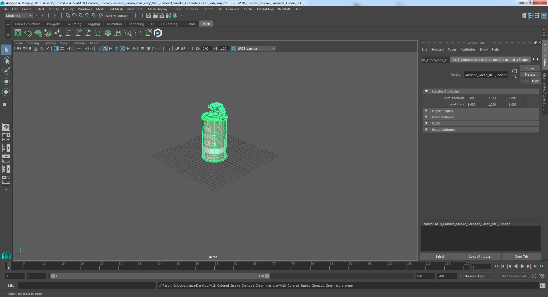Click the teal Hypershade circle icon
Image resolution: width=548 pixels, height=297 pixels.
[175, 16]
